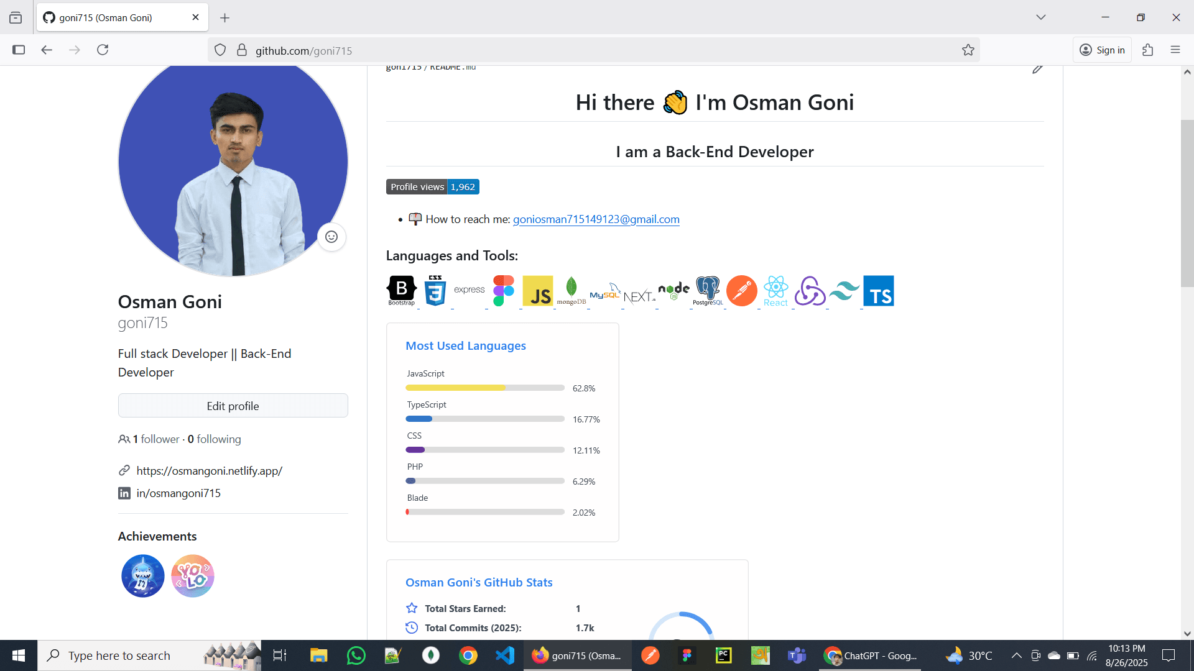Open Visual Studio Code from taskbar
The width and height of the screenshot is (1194, 671).
pos(506,655)
